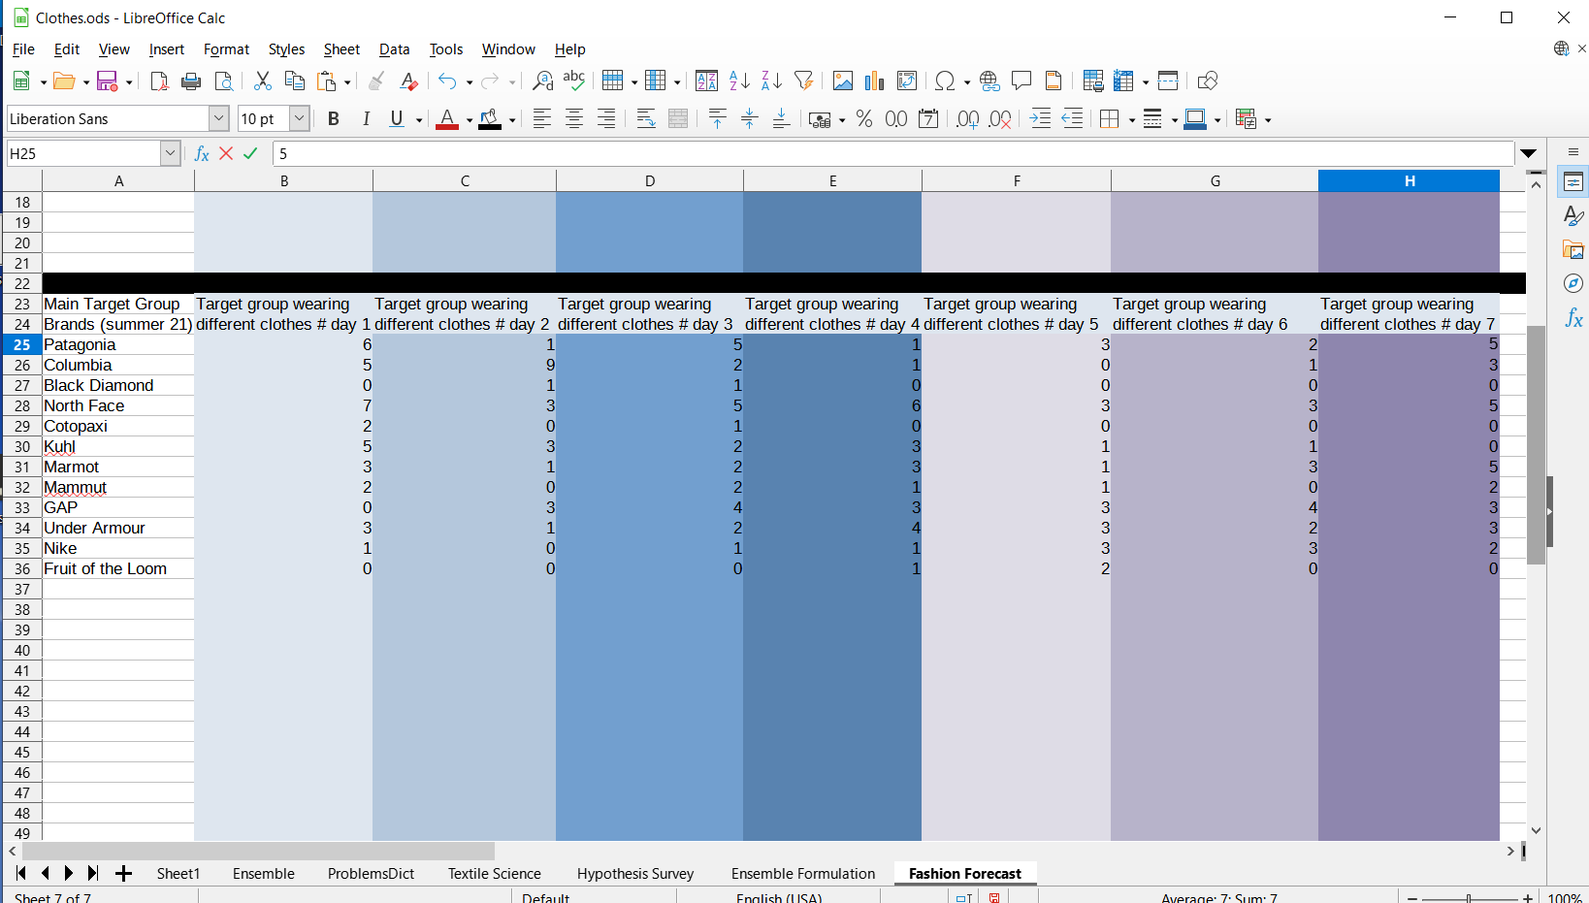The width and height of the screenshot is (1589, 903).
Task: Select row 30 header
Action: (x=22, y=447)
